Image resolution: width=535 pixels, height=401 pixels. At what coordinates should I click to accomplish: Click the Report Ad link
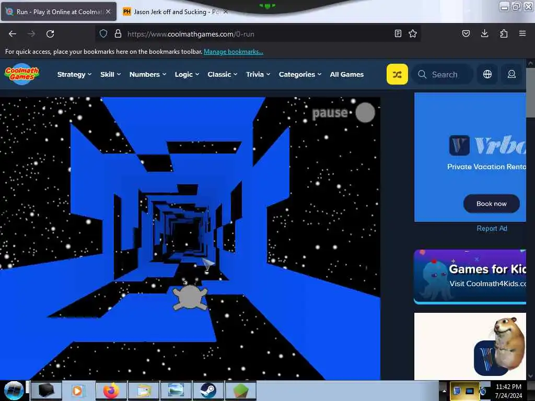click(x=492, y=229)
